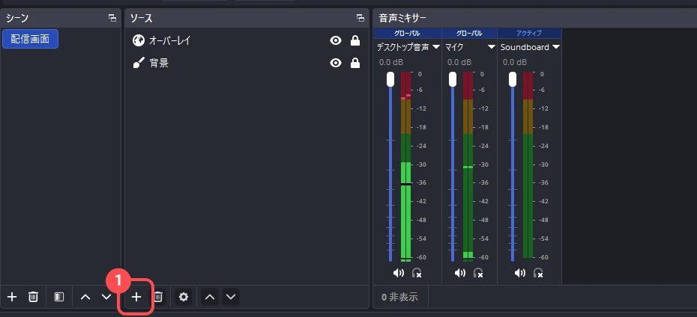Select the 配信画面 scene
Image resolution: width=697 pixels, height=317 pixels.
[x=30, y=39]
